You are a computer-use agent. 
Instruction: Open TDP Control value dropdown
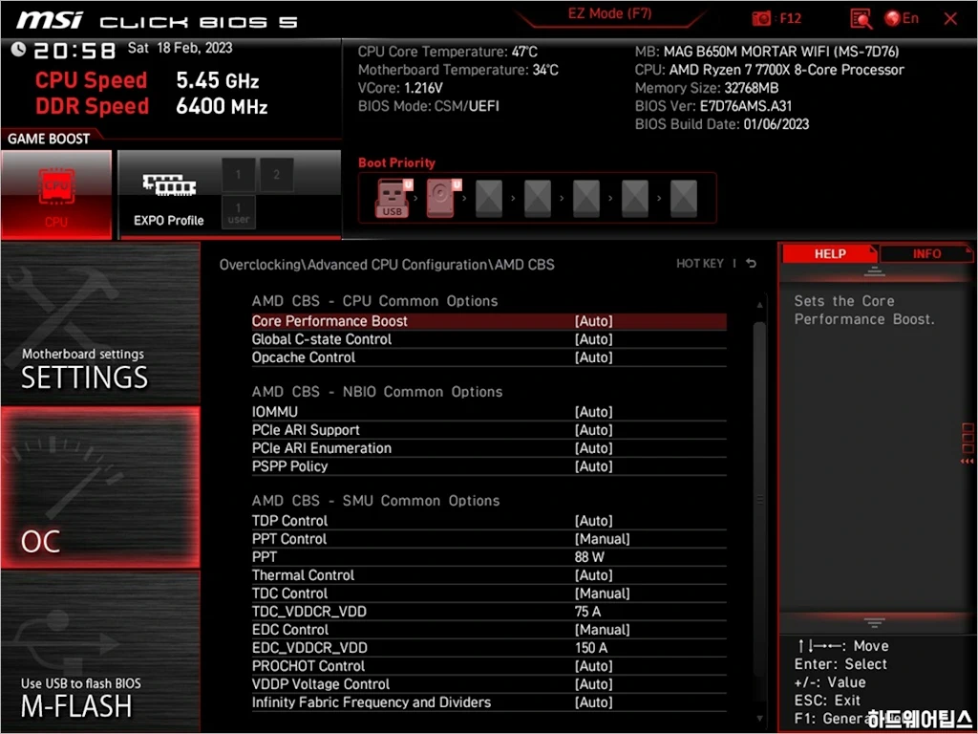click(594, 521)
